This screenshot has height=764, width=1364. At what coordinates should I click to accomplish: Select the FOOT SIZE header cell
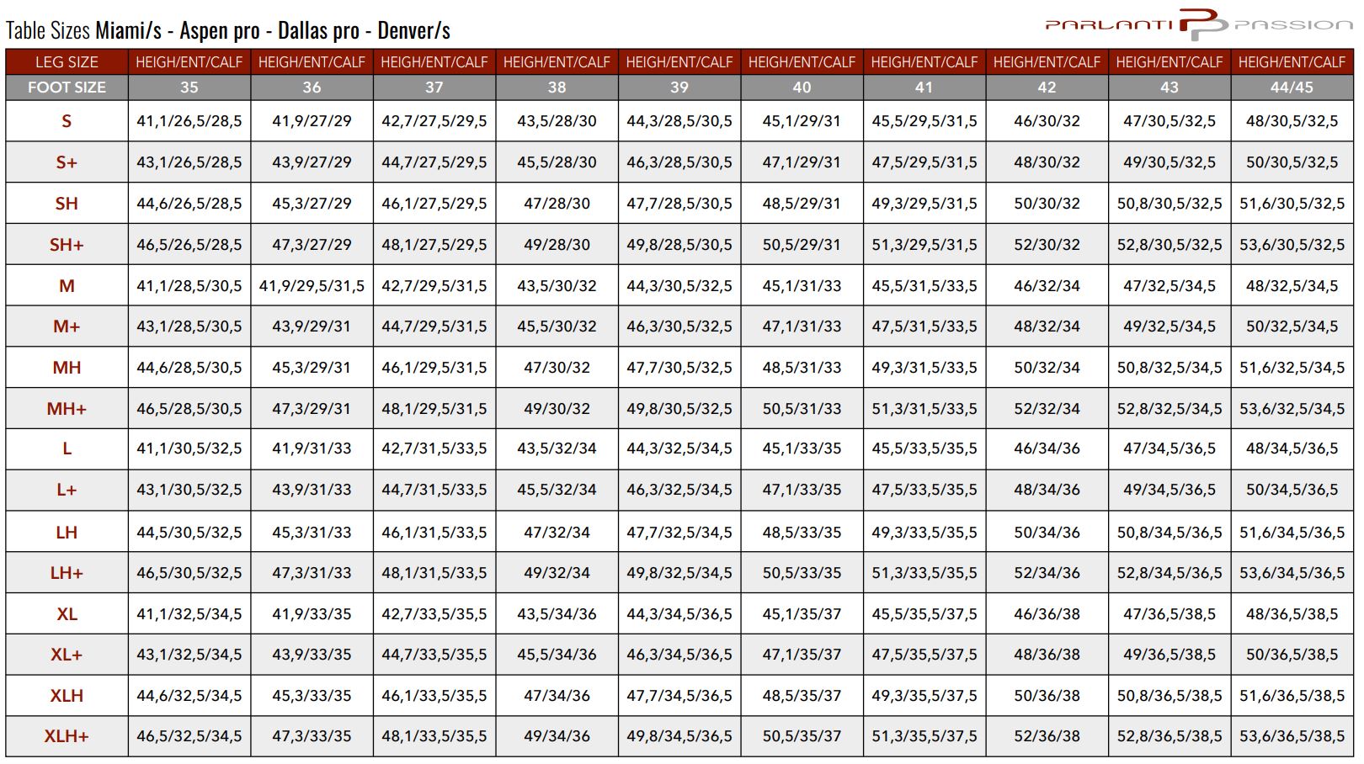[x=67, y=87]
